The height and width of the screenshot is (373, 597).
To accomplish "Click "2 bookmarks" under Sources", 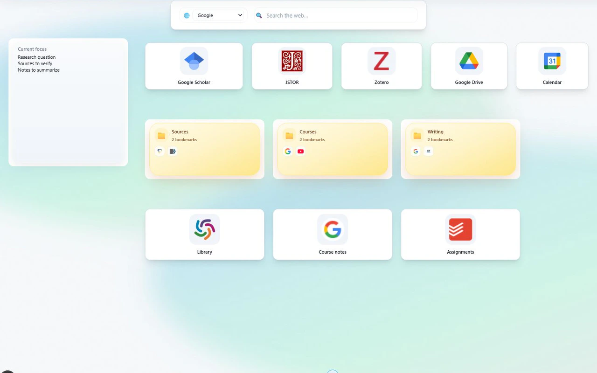I will [x=184, y=140].
